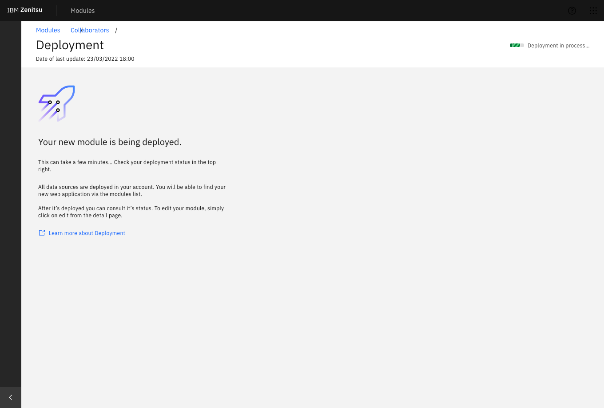
Task: Select the Deployment page title
Action: (x=70, y=45)
